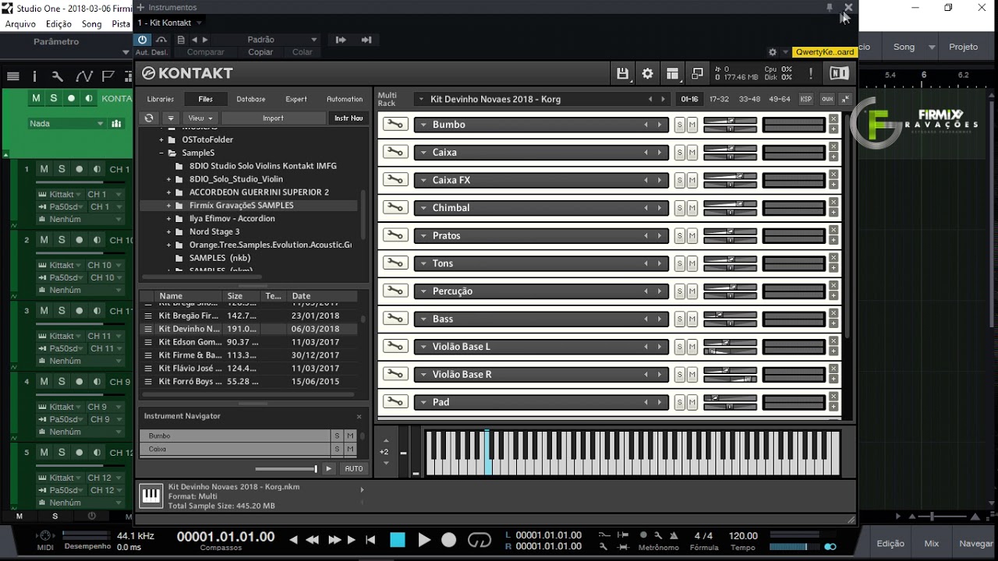The height and width of the screenshot is (561, 998).
Task: Mute the Tons instrument in rack
Action: (x=692, y=263)
